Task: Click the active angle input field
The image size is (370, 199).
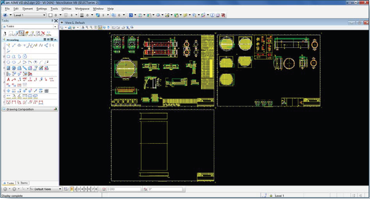Action: [164, 189]
